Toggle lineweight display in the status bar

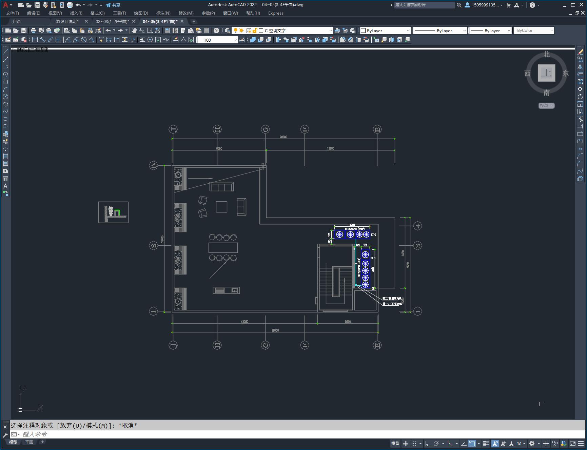click(x=486, y=443)
